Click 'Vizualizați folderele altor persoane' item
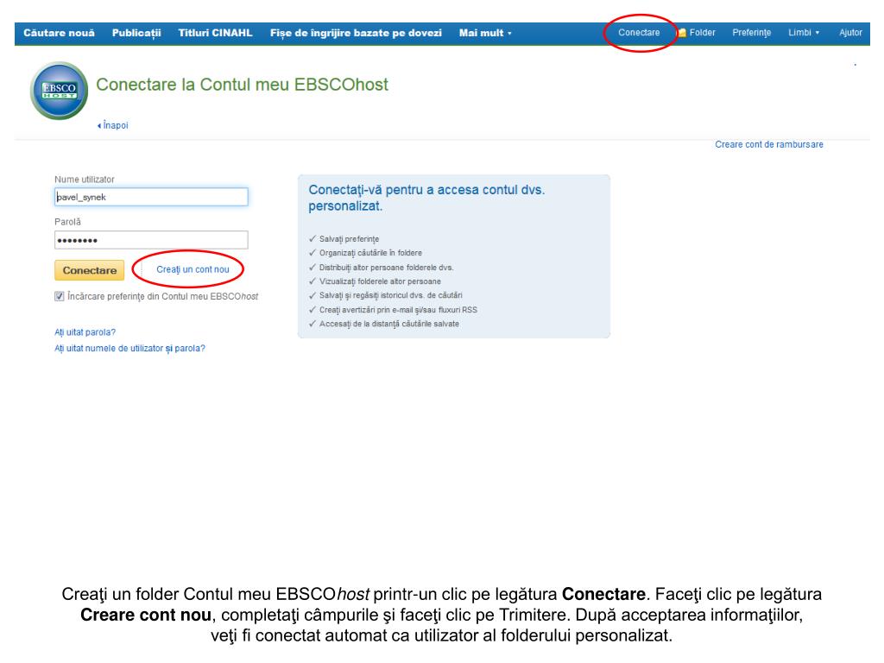Viewport: 884px width, 663px height. pyautogui.click(x=380, y=281)
